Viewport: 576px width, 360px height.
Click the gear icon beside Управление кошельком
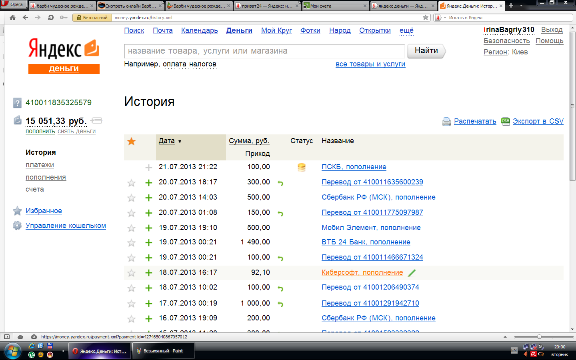tap(17, 226)
